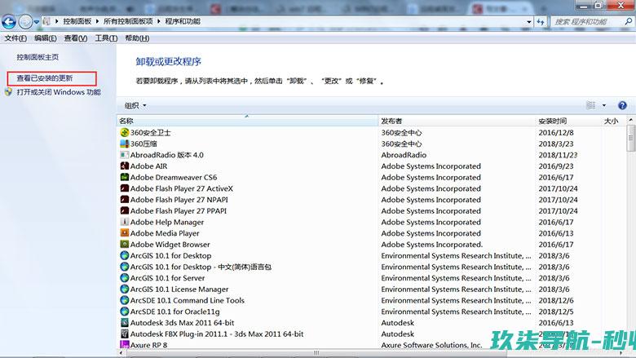The width and height of the screenshot is (636, 358).
Task: Click the horizontal scrollbar thumb
Action: point(316,353)
